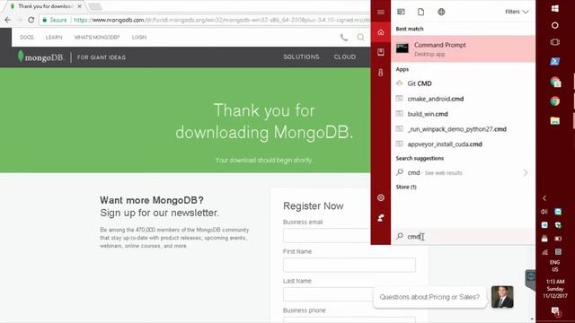Click the sales representative avatar thumbnail

pos(502,297)
